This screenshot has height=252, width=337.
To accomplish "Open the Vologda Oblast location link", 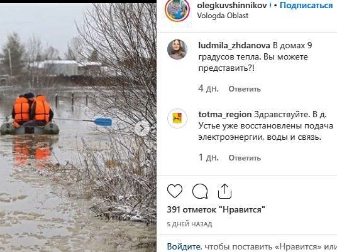I will tap(223, 16).
